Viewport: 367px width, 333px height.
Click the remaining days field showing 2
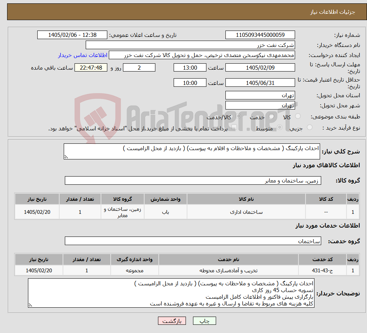tap(139, 68)
